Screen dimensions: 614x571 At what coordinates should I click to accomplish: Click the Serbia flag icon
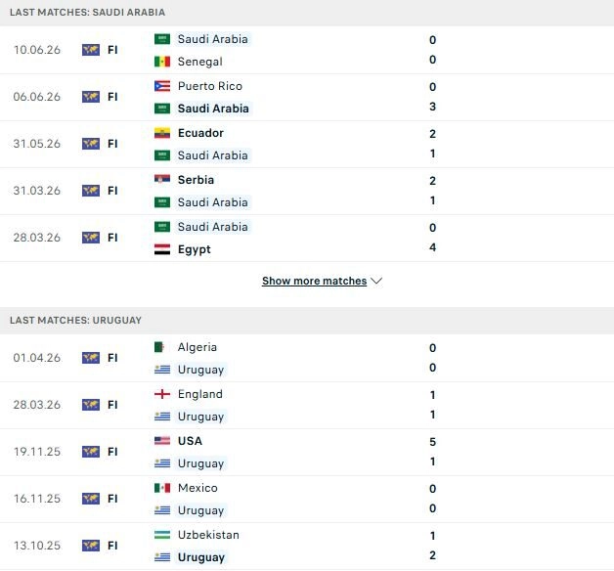(x=162, y=180)
